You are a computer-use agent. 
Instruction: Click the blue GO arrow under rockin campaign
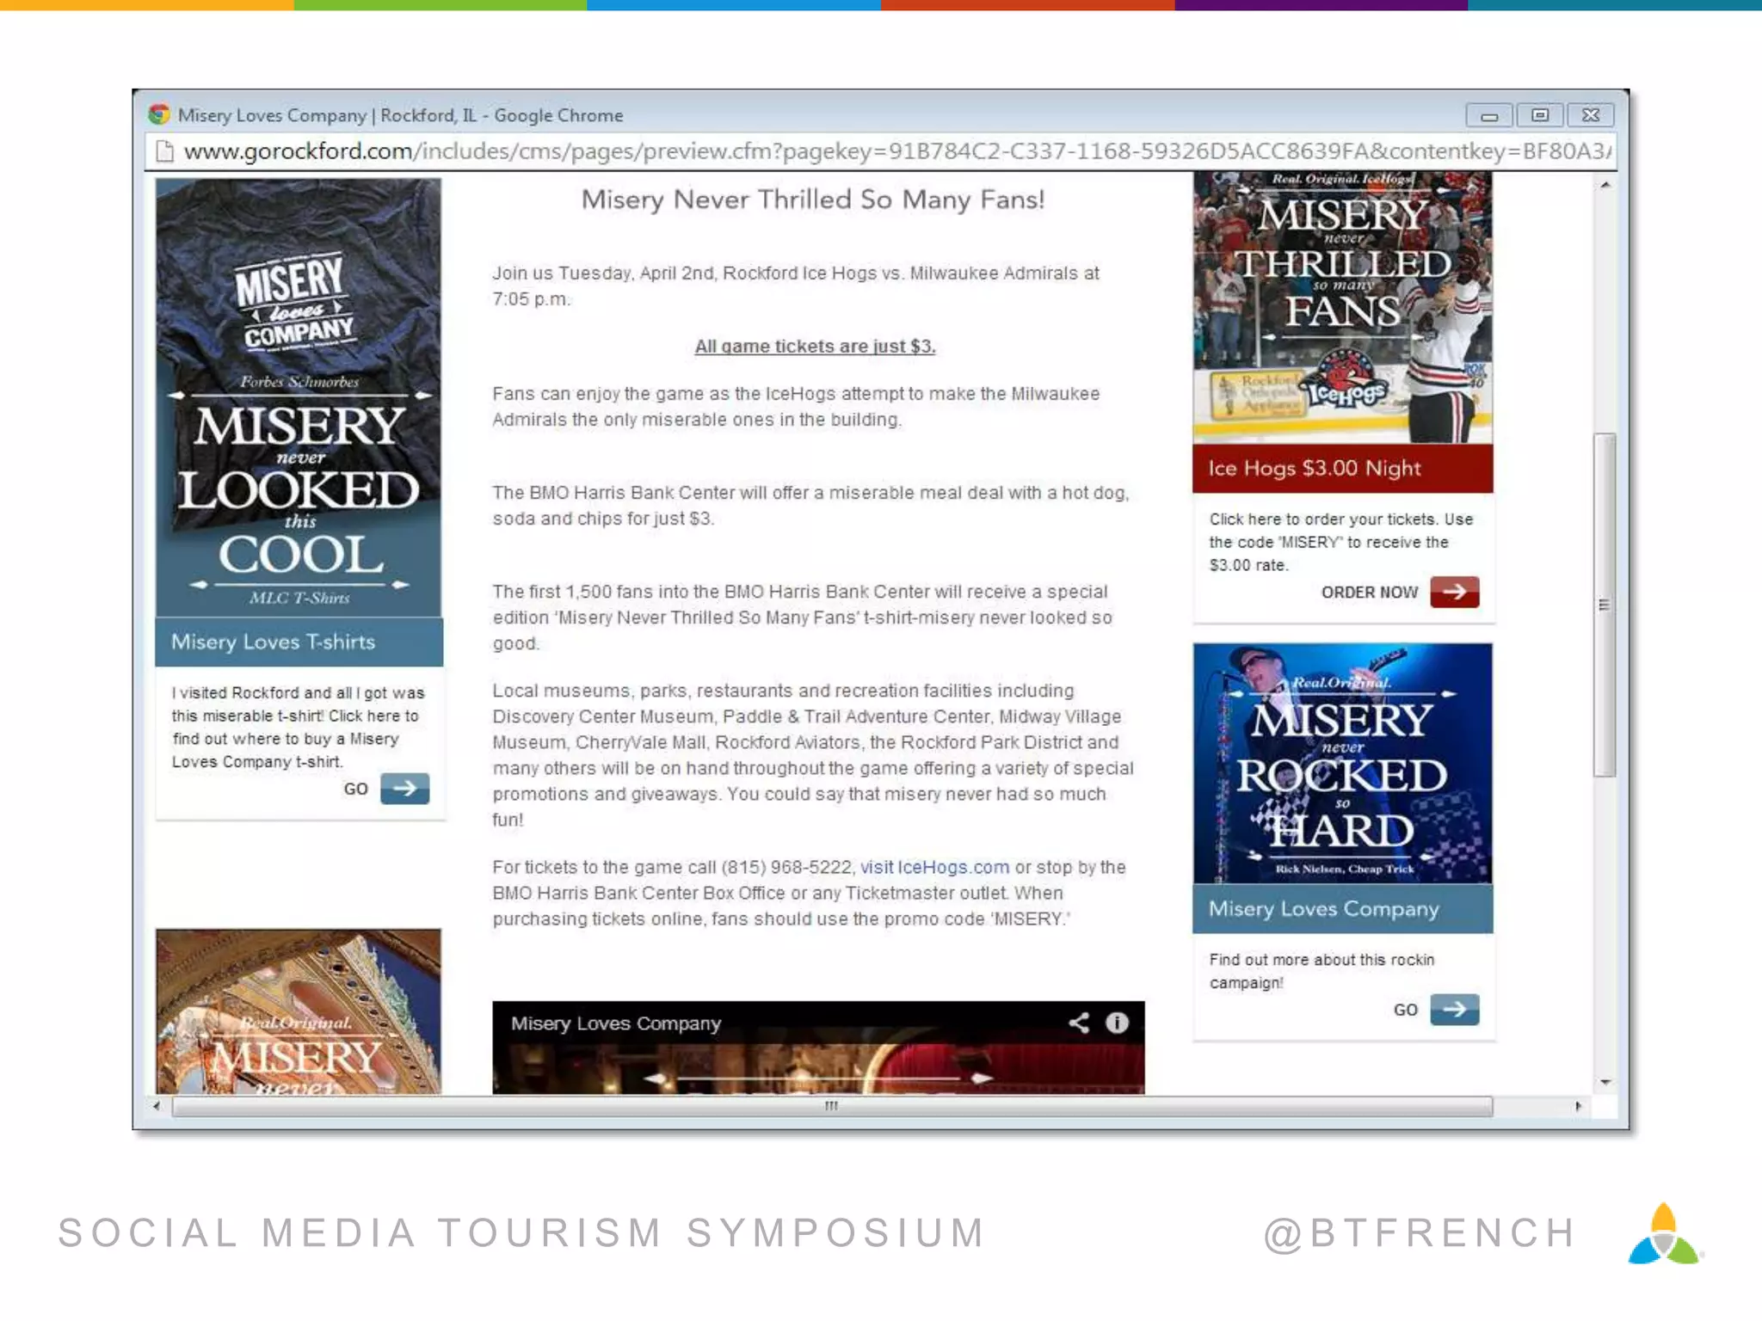(x=1454, y=1009)
